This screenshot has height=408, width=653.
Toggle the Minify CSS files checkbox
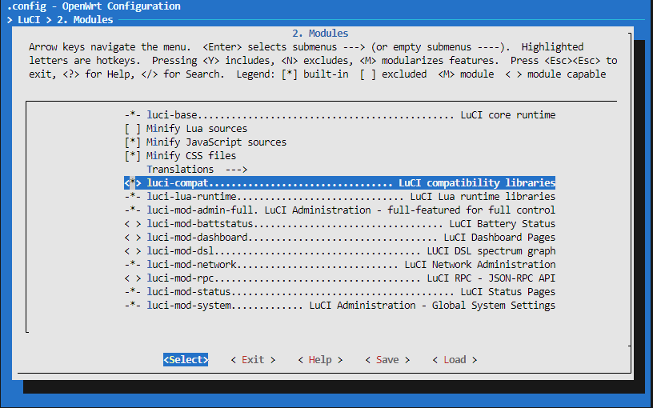point(132,156)
